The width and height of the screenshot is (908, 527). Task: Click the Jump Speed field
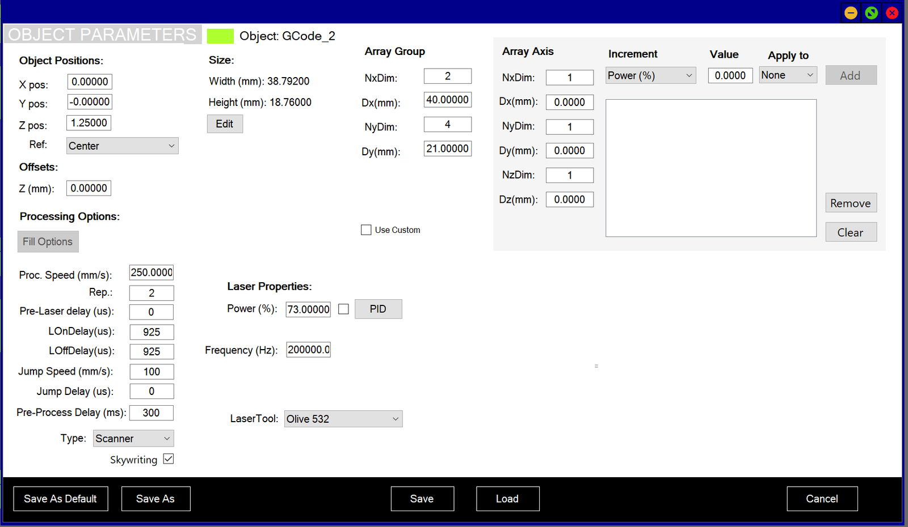tap(152, 372)
